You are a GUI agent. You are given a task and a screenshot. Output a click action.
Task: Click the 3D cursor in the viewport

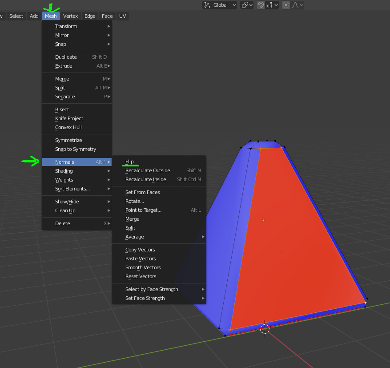coord(265,328)
